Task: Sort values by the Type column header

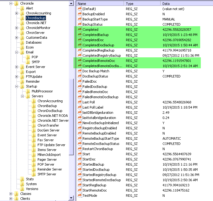Action: pos(142,4)
